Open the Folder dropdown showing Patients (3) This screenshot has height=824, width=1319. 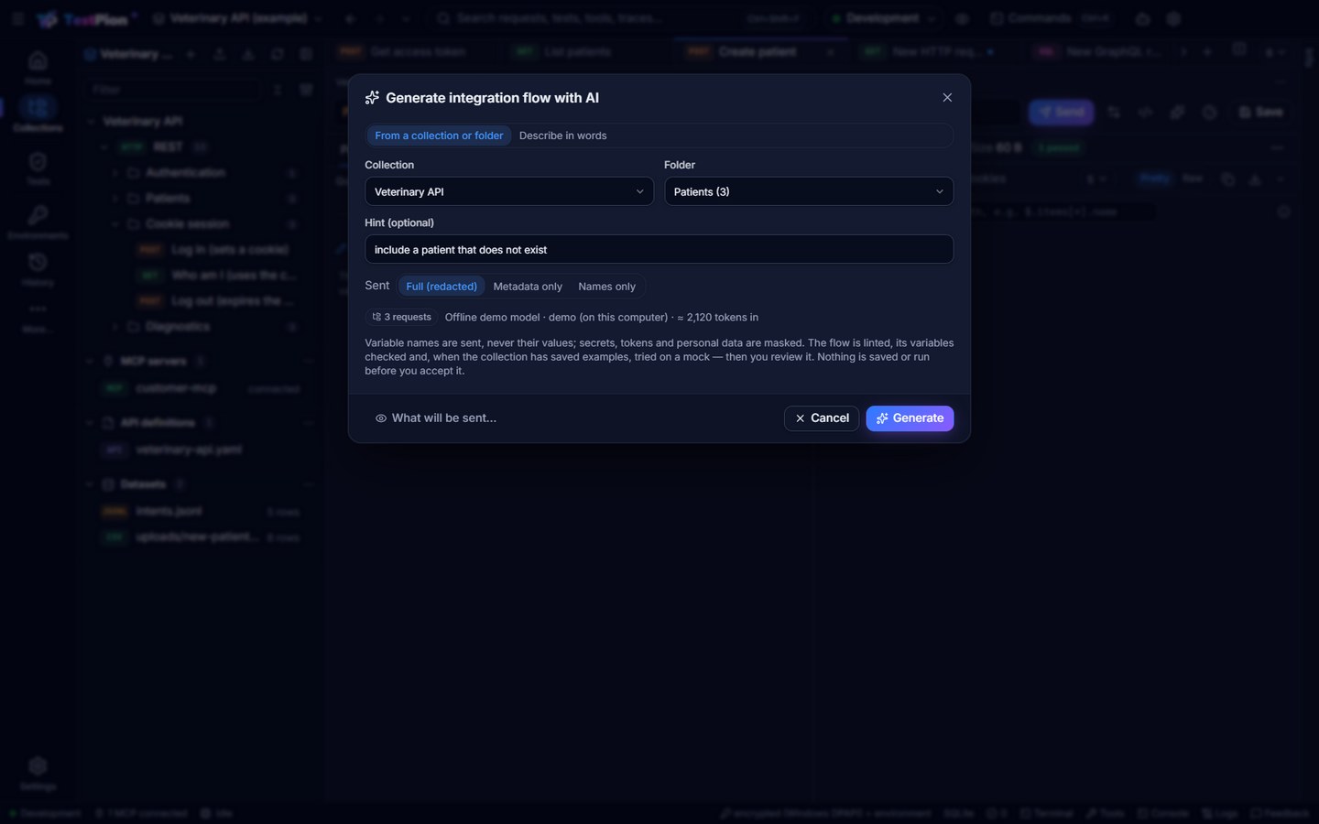[809, 191]
